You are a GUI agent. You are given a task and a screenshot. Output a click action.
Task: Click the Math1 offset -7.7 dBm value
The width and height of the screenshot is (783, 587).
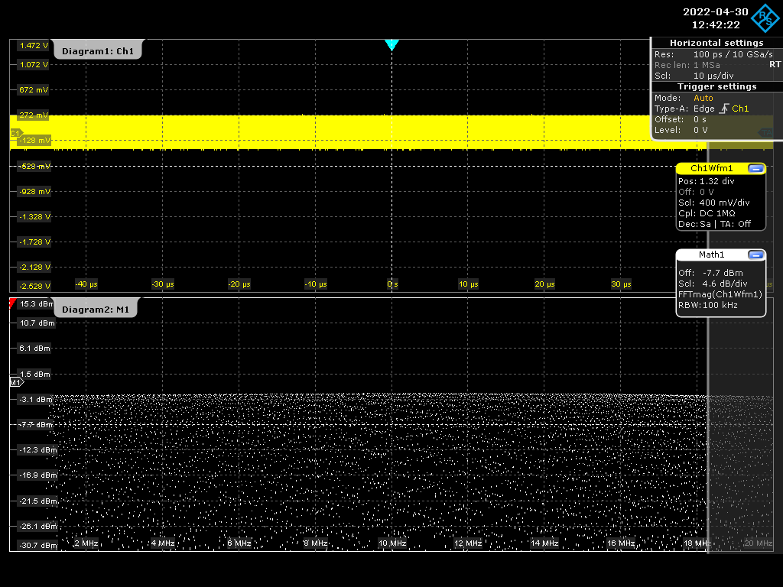point(723,273)
